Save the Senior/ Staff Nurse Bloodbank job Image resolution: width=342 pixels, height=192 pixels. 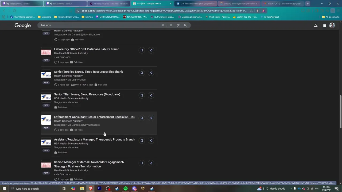142,95
